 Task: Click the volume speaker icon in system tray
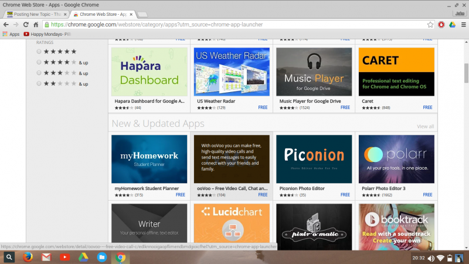431,258
